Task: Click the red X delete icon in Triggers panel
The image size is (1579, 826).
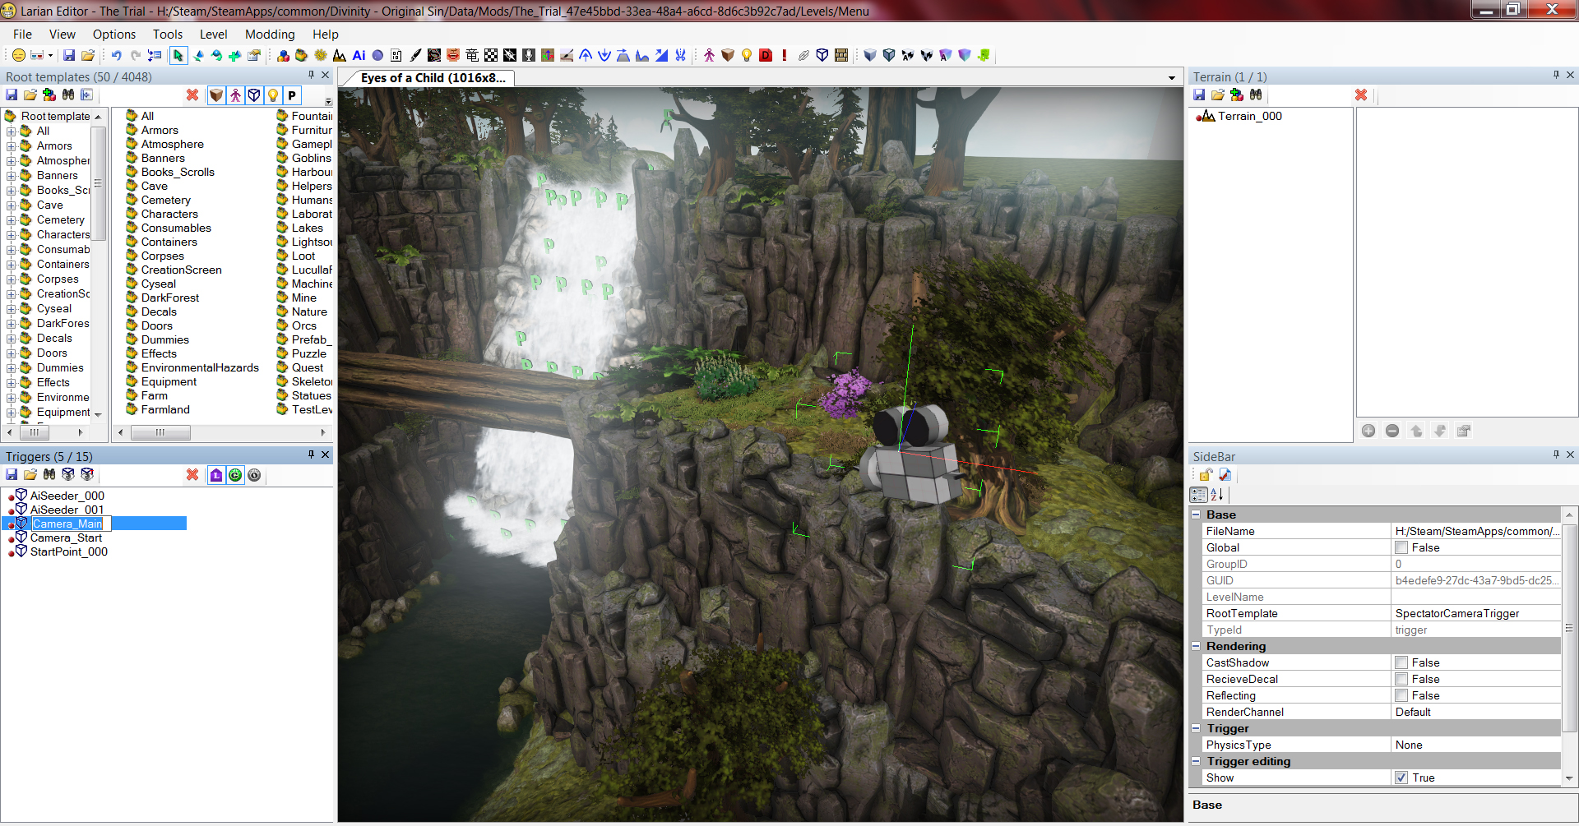Action: click(x=192, y=475)
